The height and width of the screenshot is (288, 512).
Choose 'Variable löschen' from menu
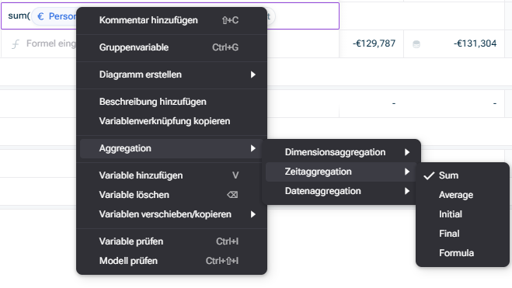pos(172,195)
